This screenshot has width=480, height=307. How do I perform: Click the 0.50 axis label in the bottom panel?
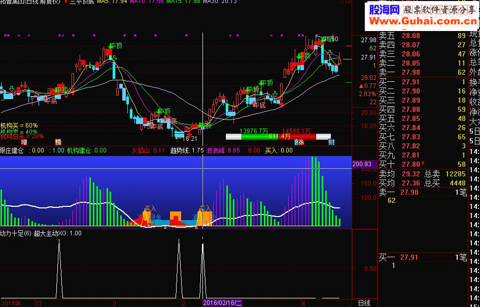370,269
